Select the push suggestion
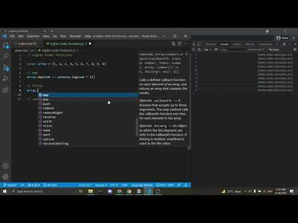The height and width of the screenshot is (223, 298). click(88, 104)
